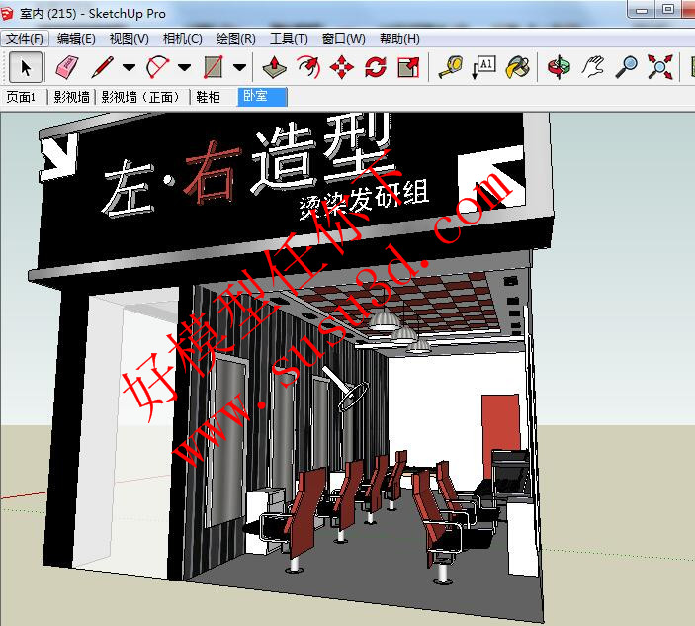The width and height of the screenshot is (695, 626).
Task: Open the 相机(C) menu
Action: [x=183, y=39]
